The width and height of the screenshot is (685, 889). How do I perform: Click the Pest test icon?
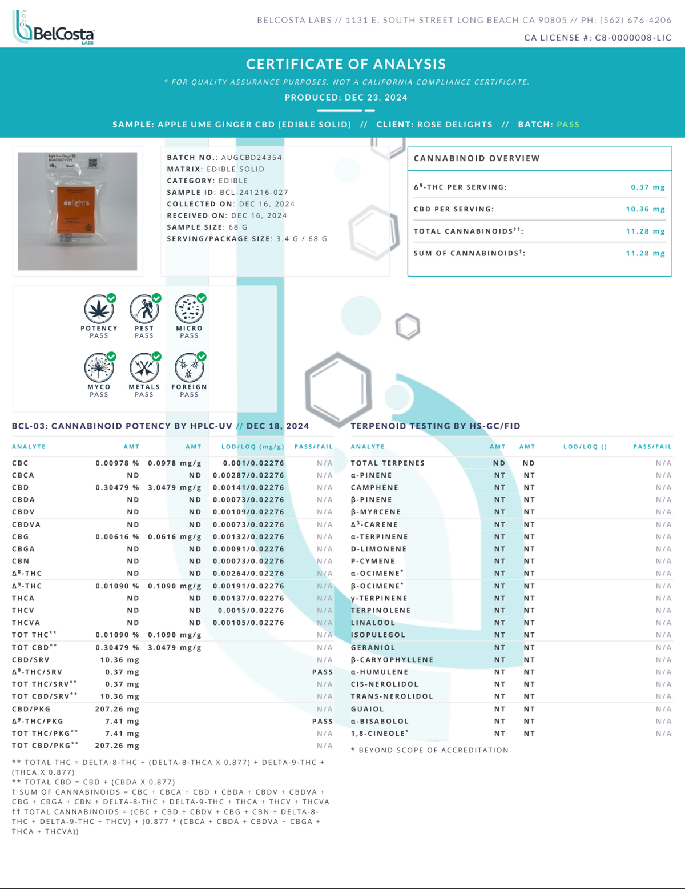click(143, 310)
